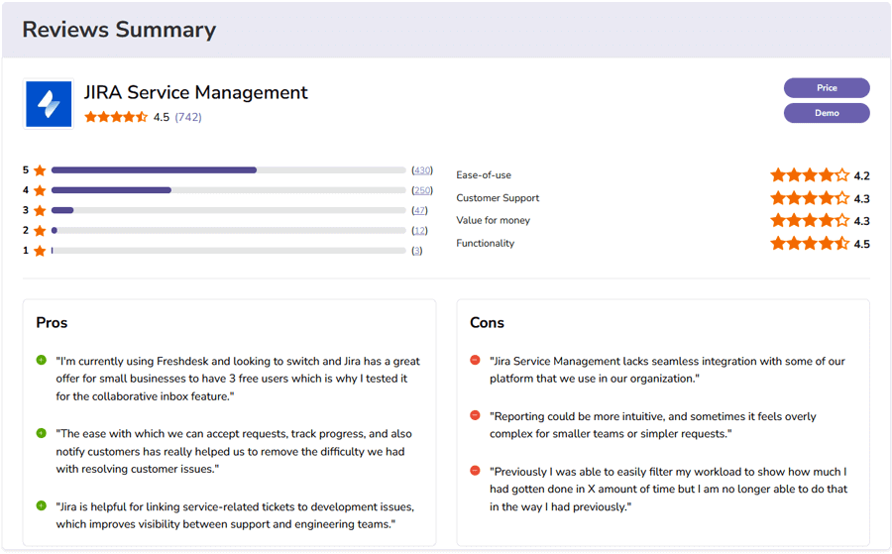Click the Freshdesk collaborative inbox review quote
Screen dimensions: 892x554
click(x=238, y=379)
